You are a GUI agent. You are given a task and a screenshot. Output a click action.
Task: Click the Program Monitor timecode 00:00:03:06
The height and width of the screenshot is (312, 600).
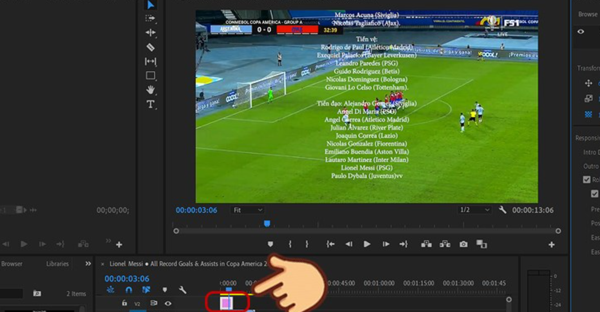[x=196, y=210]
